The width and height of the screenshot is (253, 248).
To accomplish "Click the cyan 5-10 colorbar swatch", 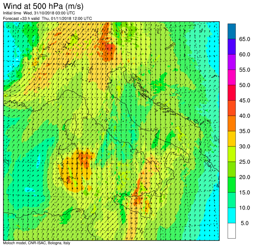I will point(232,215).
